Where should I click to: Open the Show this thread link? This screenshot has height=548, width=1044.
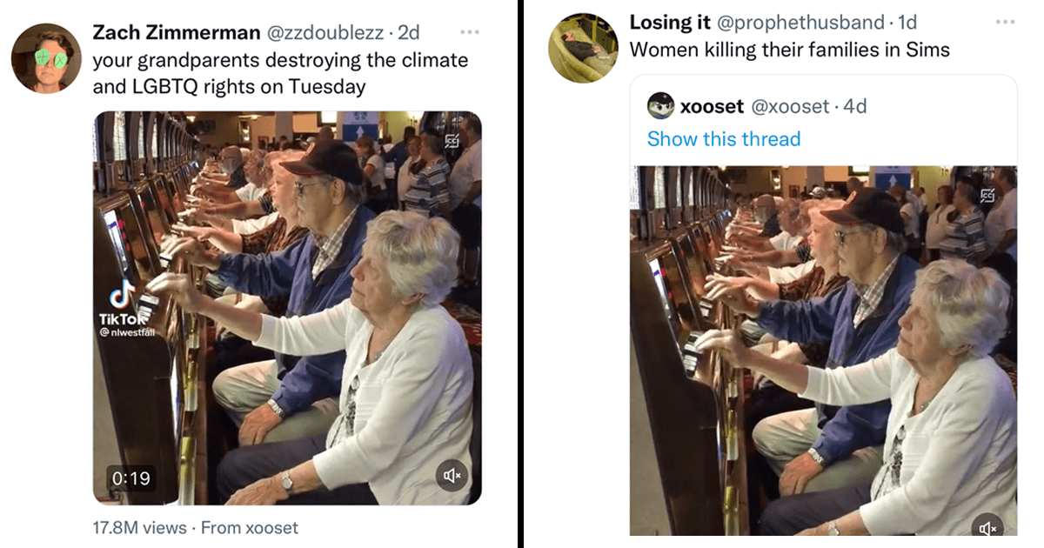pyautogui.click(x=724, y=138)
